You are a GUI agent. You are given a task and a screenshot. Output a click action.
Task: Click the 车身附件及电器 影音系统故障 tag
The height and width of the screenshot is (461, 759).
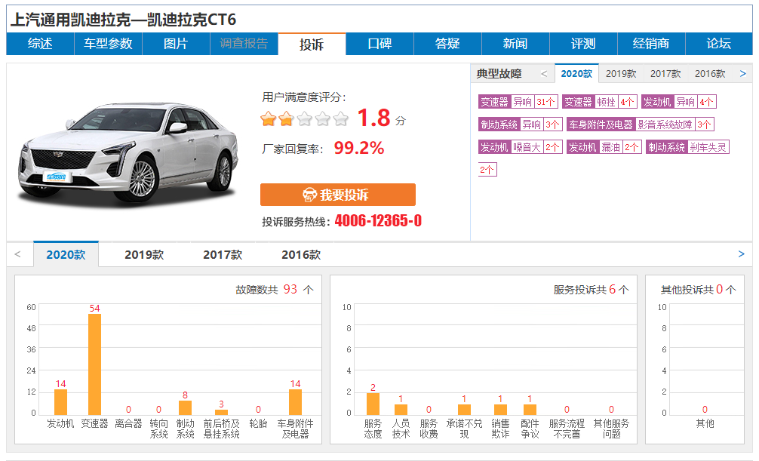pos(641,124)
